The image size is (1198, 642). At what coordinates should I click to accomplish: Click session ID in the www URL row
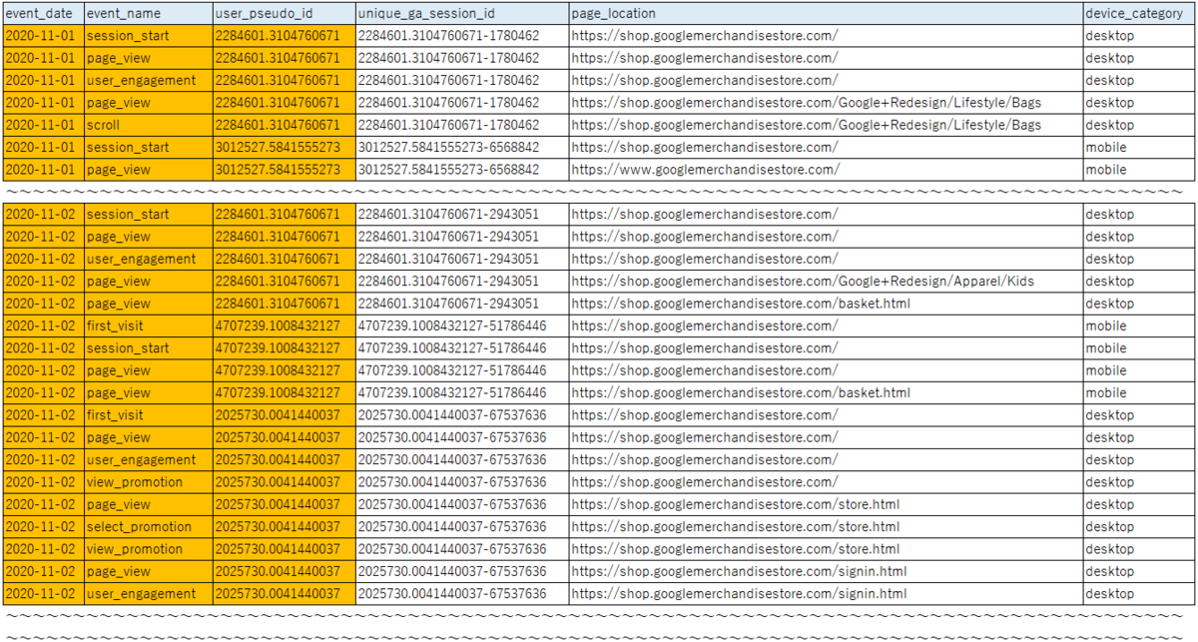[x=462, y=170]
